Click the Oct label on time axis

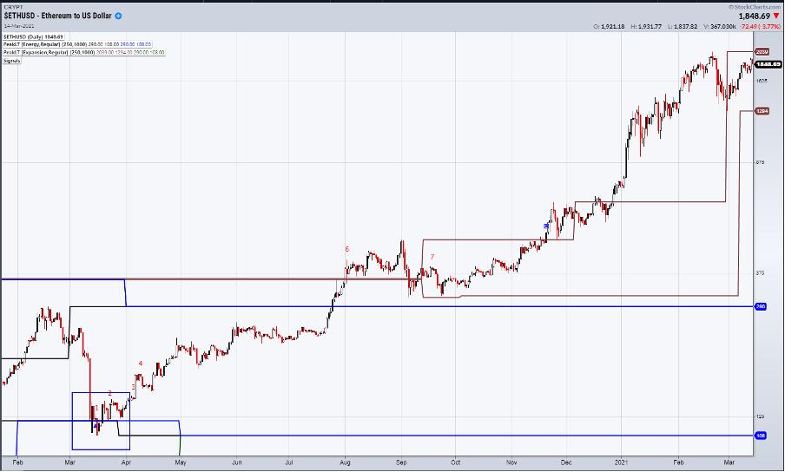coord(456,462)
